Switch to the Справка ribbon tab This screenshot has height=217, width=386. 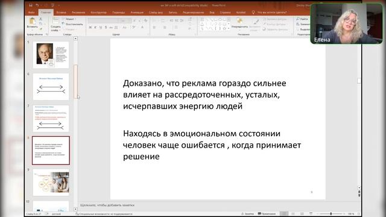tap(225, 12)
